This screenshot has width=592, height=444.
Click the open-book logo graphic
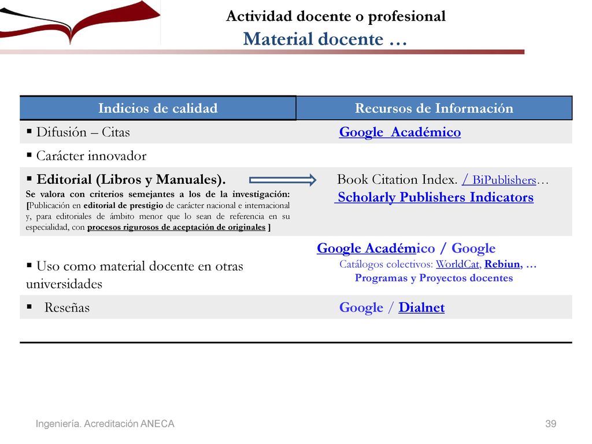[79, 23]
